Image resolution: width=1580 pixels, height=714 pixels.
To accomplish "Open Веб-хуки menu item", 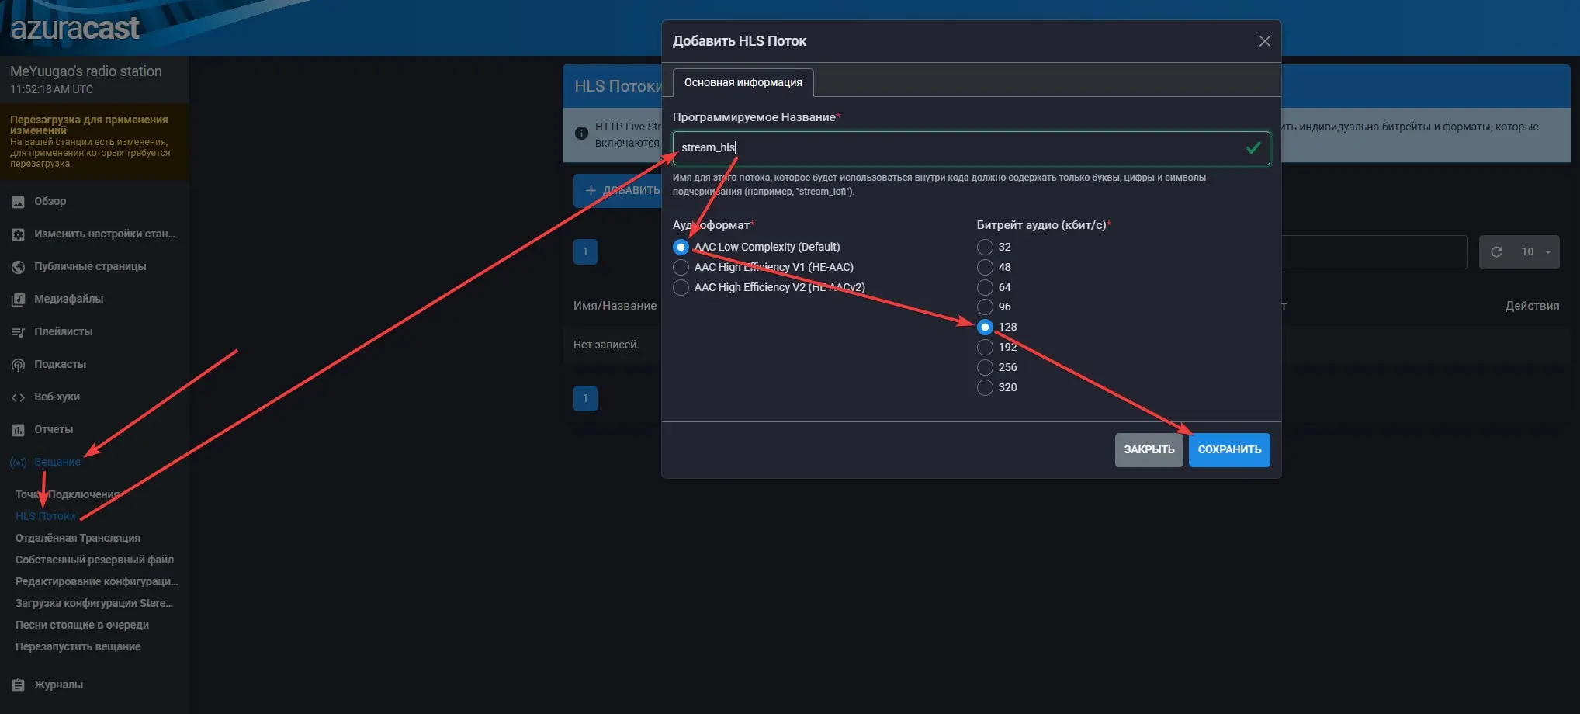I will pyautogui.click(x=57, y=397).
